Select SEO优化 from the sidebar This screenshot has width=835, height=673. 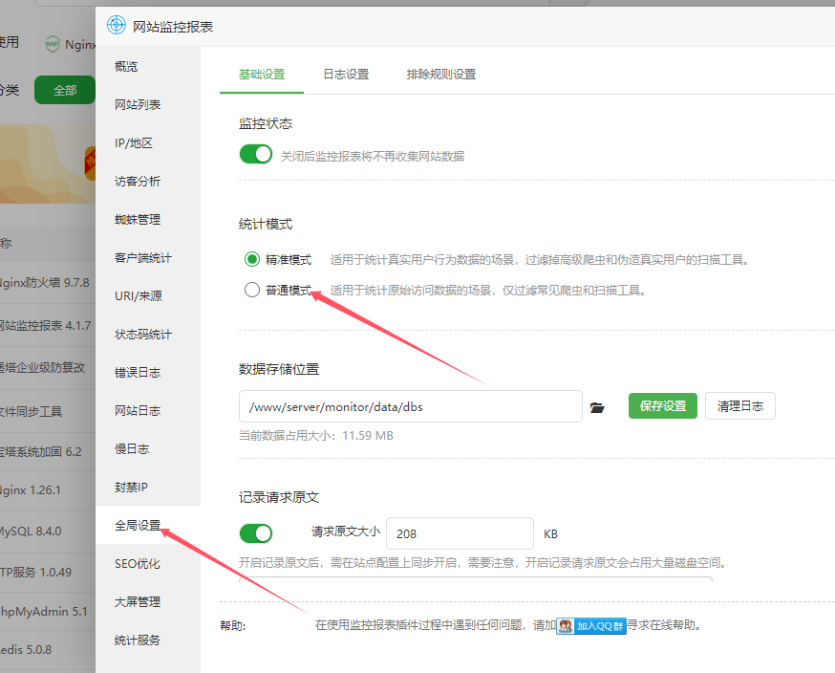coord(138,564)
